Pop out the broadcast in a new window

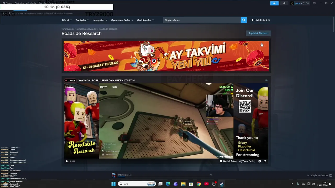[x=265, y=161]
